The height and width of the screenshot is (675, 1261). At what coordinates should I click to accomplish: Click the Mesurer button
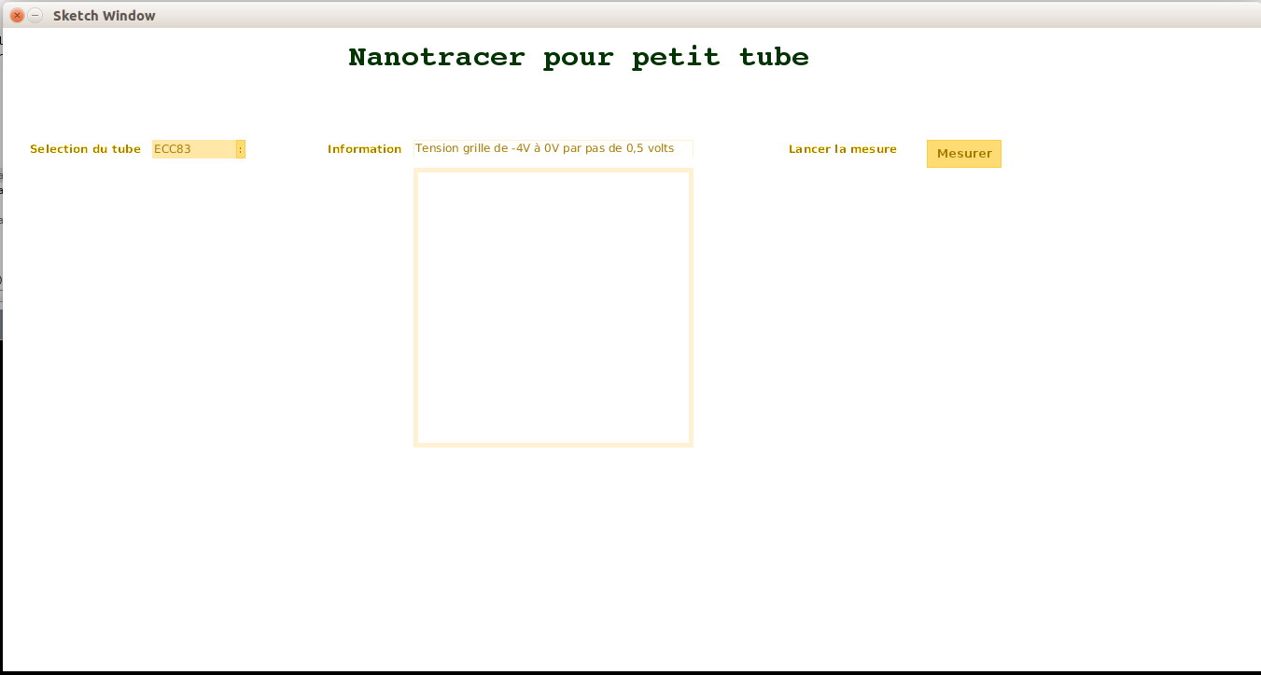pyautogui.click(x=963, y=154)
